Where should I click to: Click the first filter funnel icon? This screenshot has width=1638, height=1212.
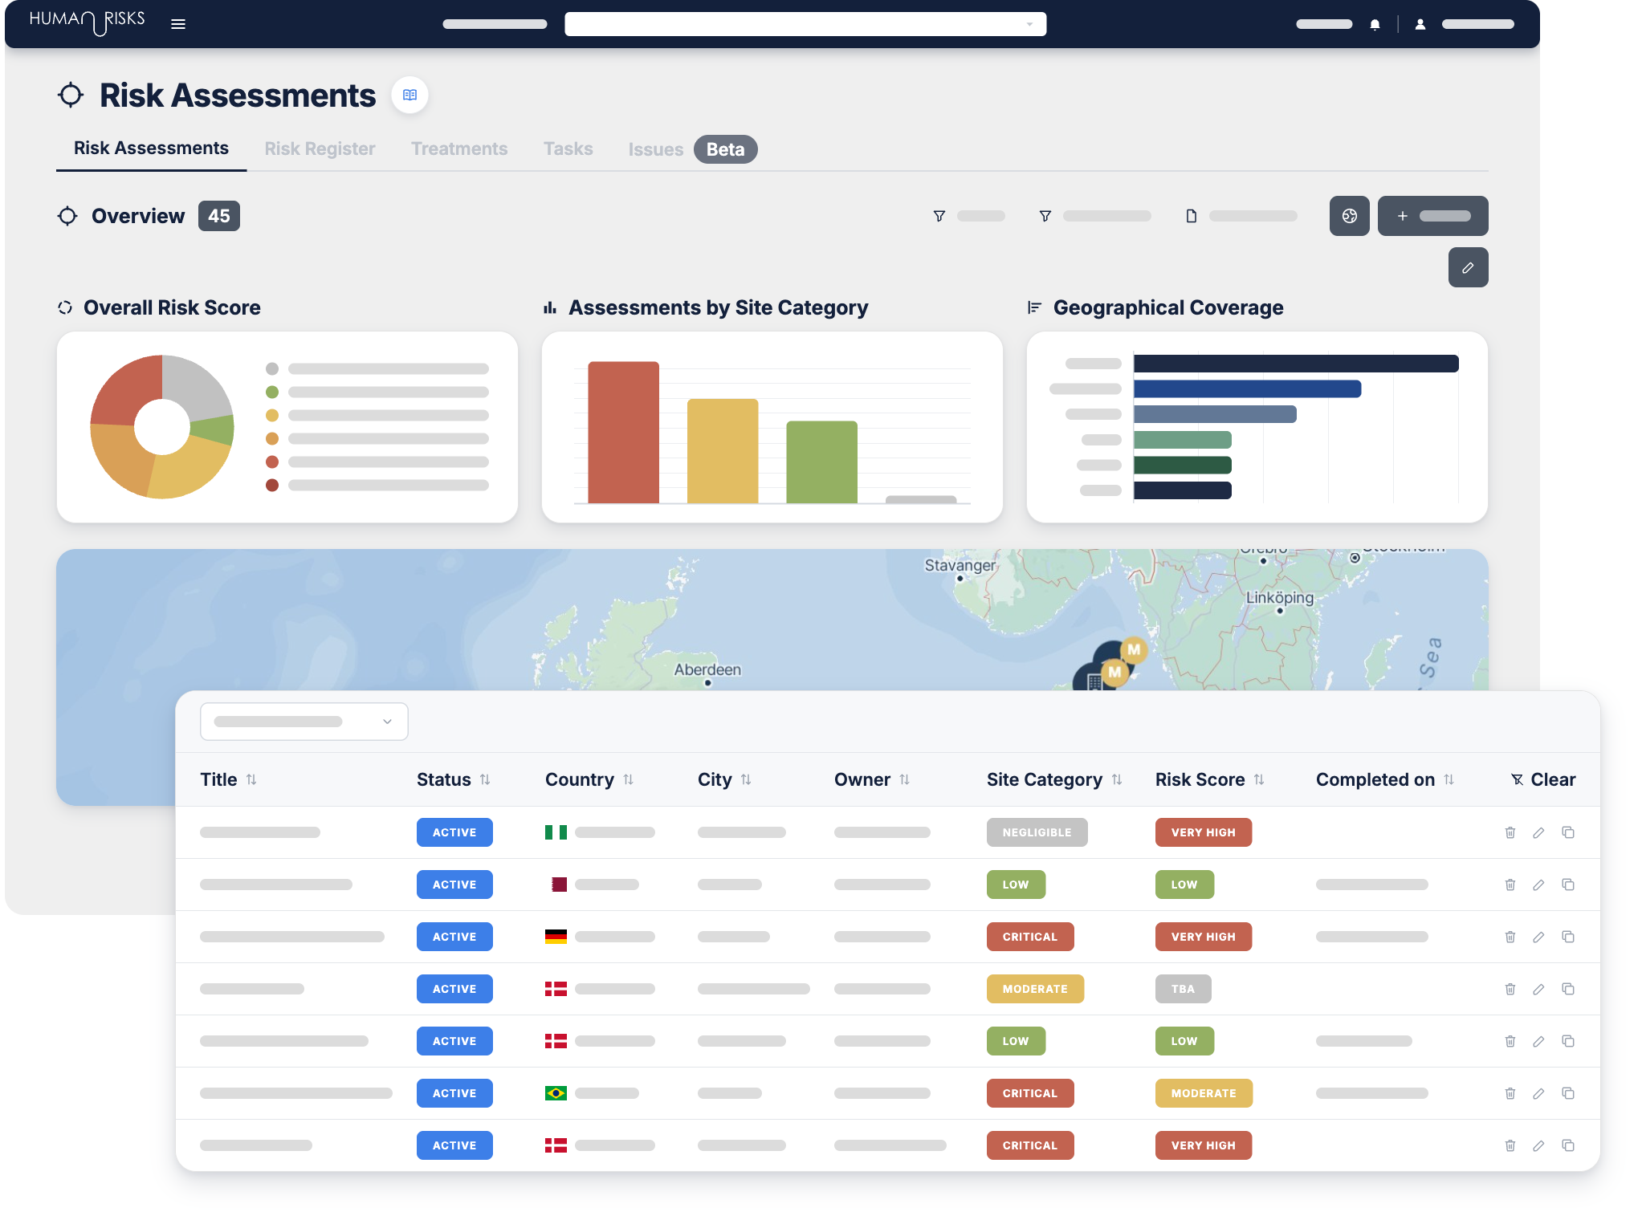point(939,216)
